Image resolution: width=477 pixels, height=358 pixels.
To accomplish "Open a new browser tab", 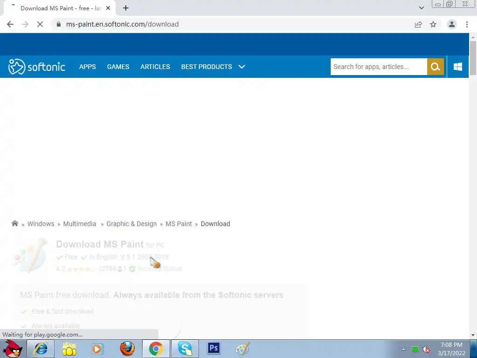I will tap(126, 8).
